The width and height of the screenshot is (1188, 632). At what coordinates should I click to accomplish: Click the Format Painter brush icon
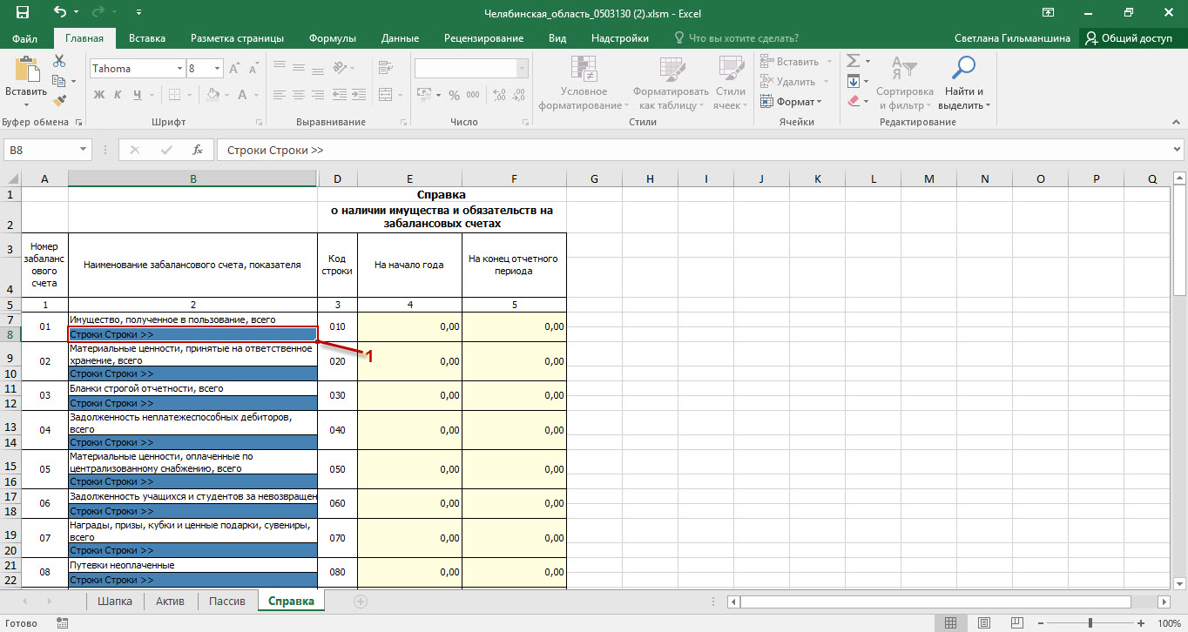pos(59,100)
